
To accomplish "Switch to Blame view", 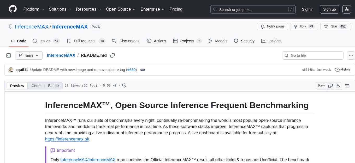I will 53,86.
